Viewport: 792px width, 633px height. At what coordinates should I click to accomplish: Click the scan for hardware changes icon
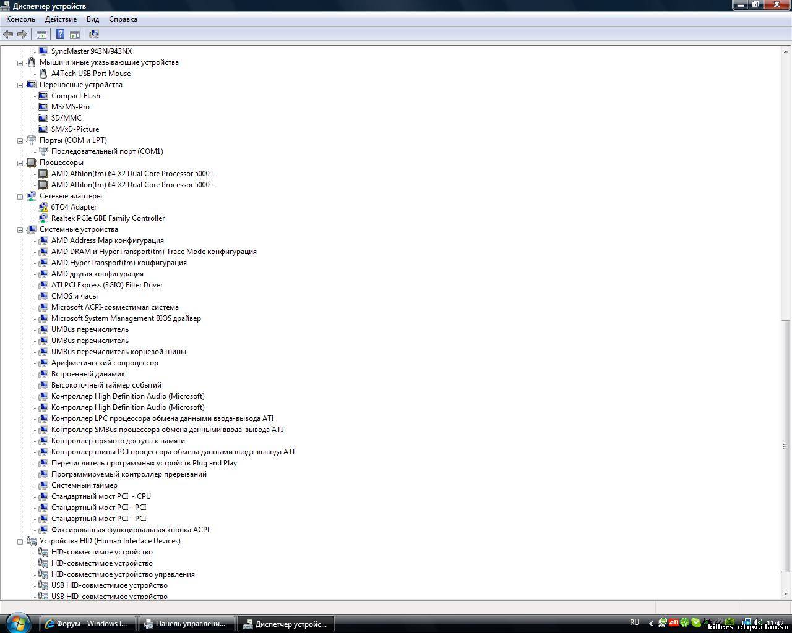[x=94, y=34]
